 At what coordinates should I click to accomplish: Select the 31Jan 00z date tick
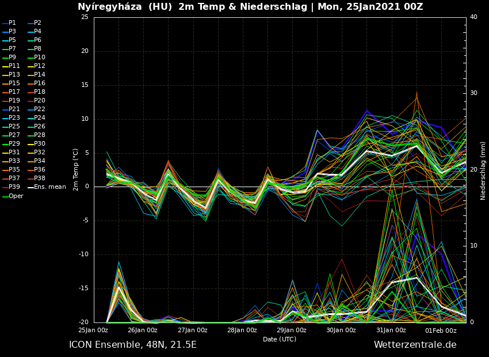[391, 331]
